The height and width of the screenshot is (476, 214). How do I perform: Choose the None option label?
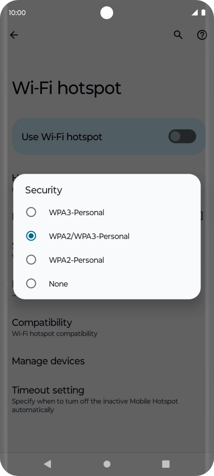coord(58,284)
